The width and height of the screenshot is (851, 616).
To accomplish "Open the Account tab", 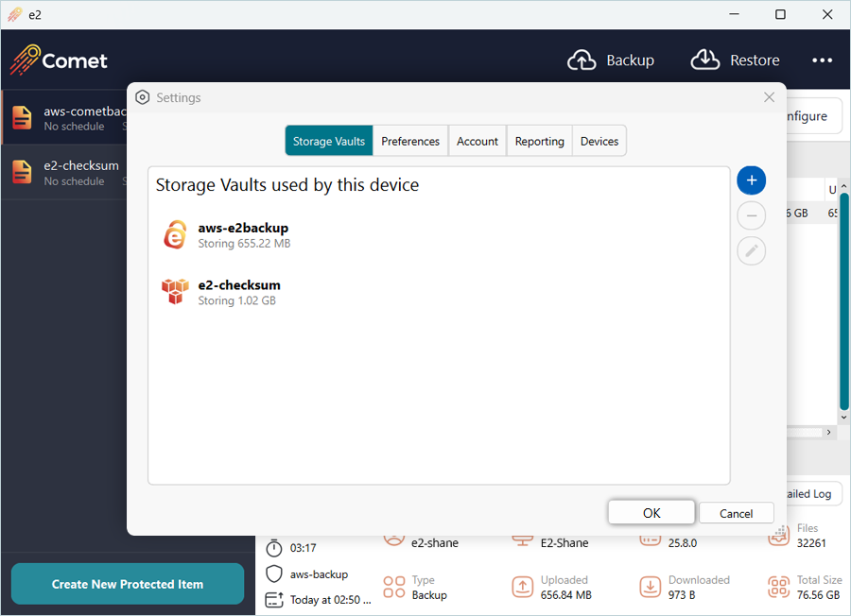I will coord(478,141).
